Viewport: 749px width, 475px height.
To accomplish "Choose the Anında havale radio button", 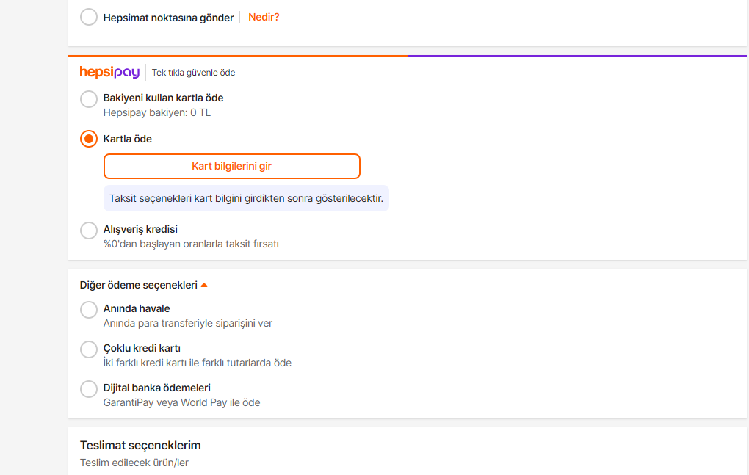I will point(89,310).
